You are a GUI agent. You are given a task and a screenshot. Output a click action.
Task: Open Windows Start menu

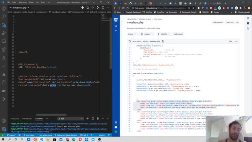click(3, 139)
